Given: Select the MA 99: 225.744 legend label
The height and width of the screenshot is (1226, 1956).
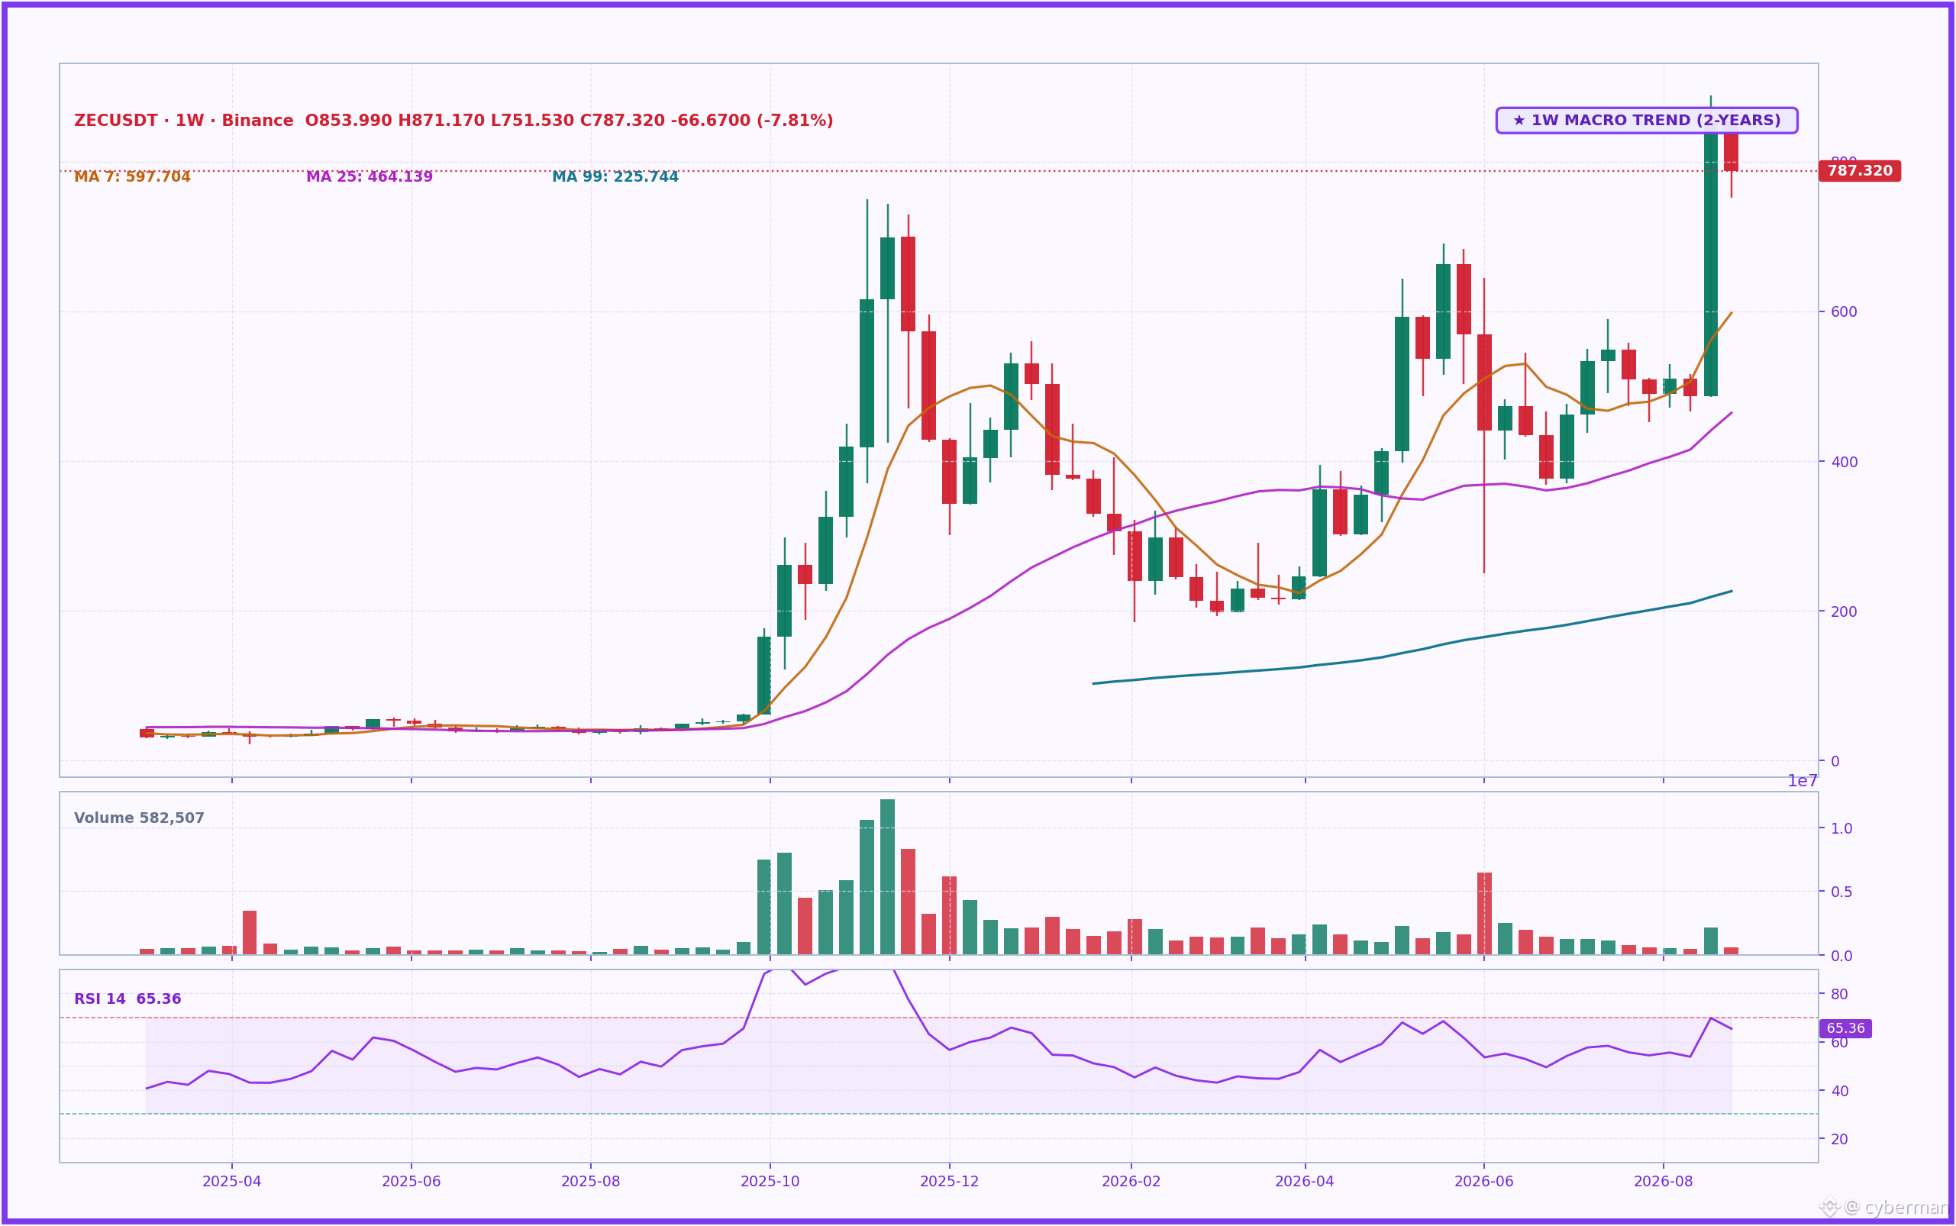Looking at the screenshot, I should pos(615,177).
